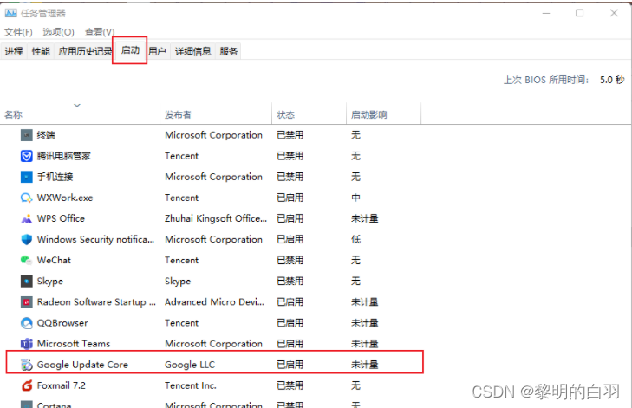The image size is (632, 408).
Task: Select the 终端 row name
Action: click(x=46, y=135)
